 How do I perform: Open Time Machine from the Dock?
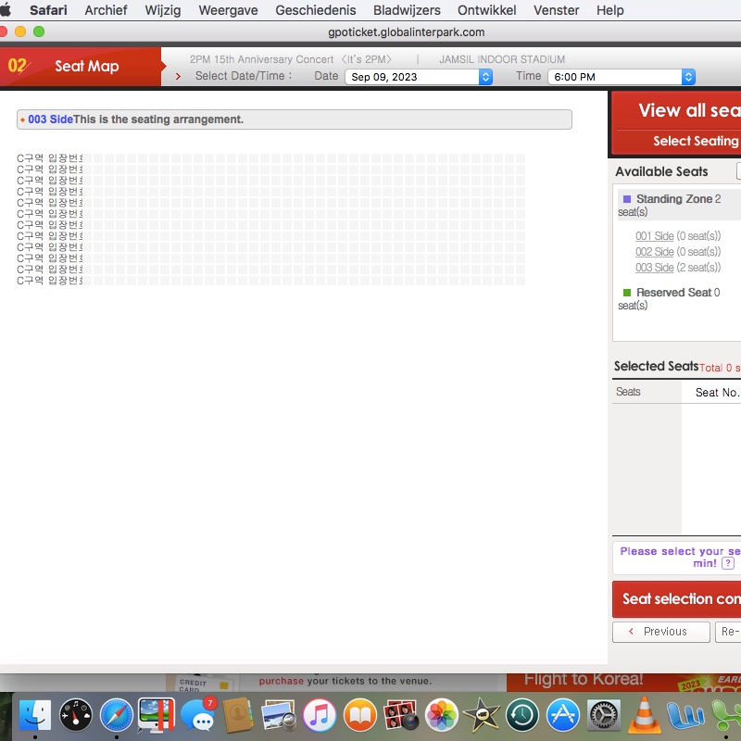[522, 714]
